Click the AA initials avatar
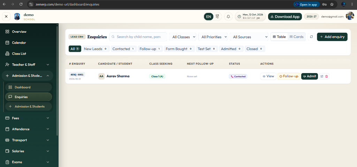The height and width of the screenshot is (167, 357). tap(101, 76)
